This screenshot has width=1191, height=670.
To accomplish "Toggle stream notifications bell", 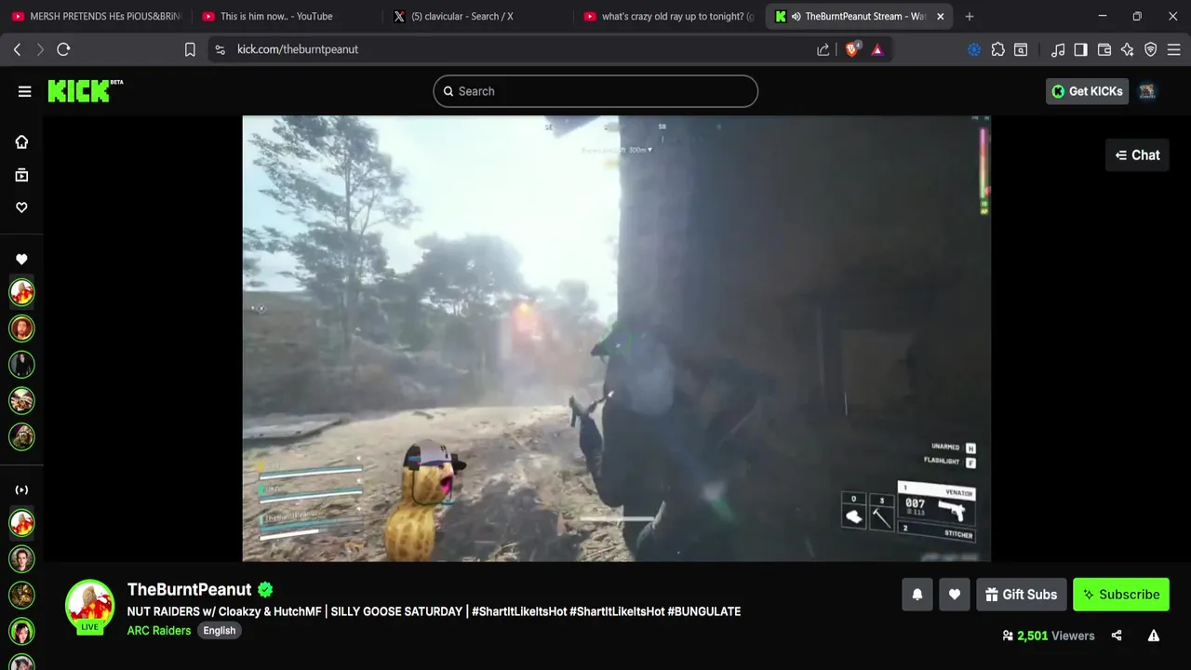I will [917, 595].
